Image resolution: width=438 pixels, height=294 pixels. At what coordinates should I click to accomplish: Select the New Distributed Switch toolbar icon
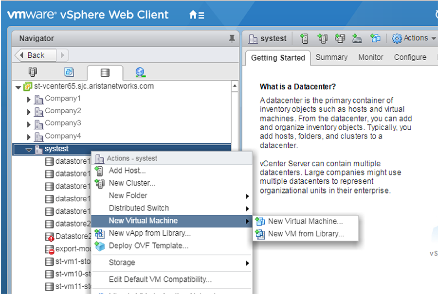[356, 38]
